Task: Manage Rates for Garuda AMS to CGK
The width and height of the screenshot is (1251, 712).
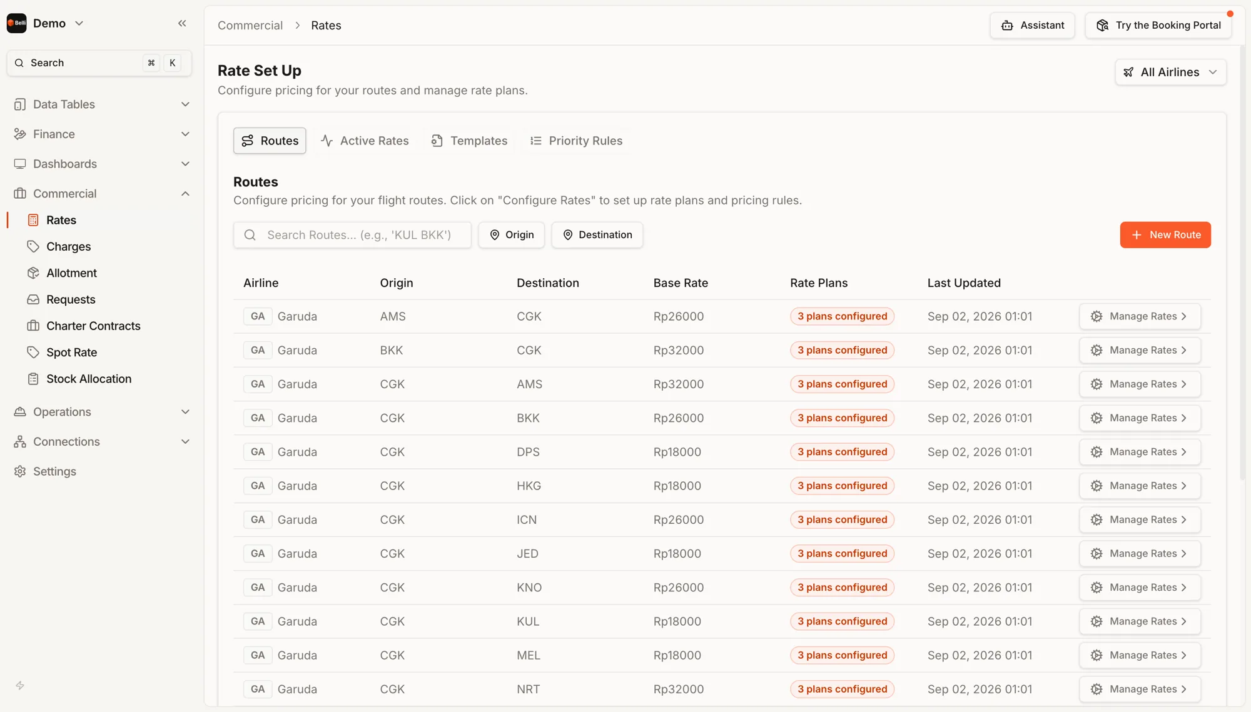Action: pos(1140,316)
